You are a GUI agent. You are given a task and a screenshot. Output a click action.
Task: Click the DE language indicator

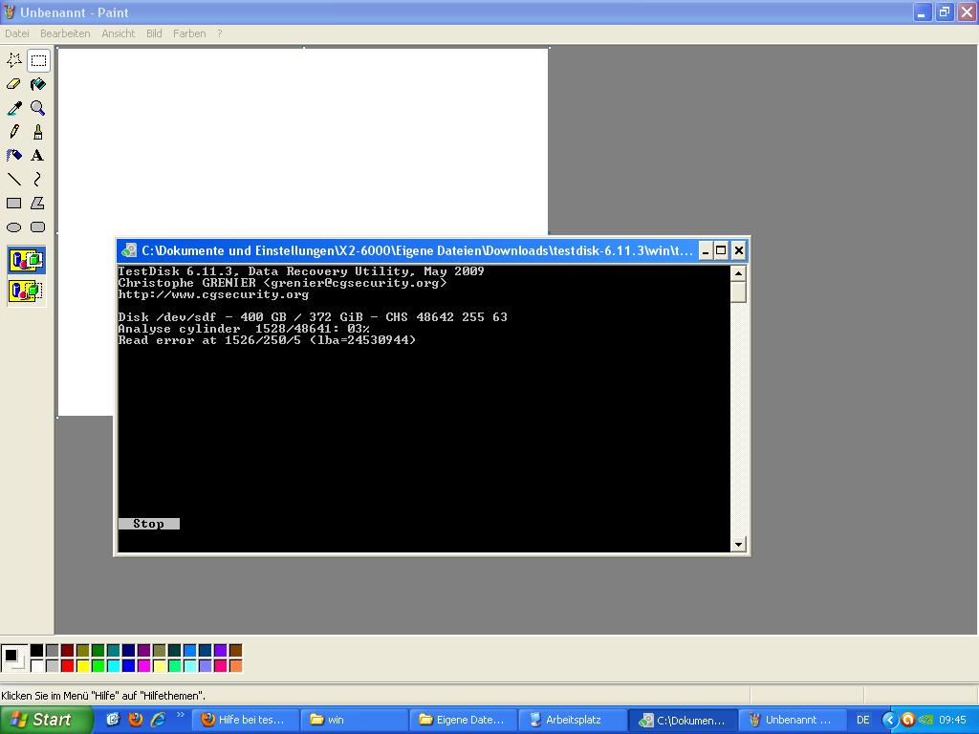[863, 720]
